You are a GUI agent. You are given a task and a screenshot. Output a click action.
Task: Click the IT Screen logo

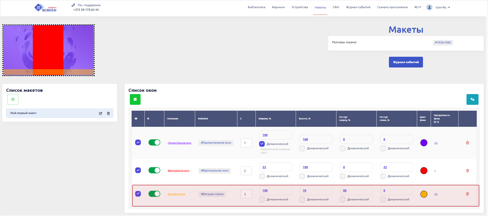46,8
